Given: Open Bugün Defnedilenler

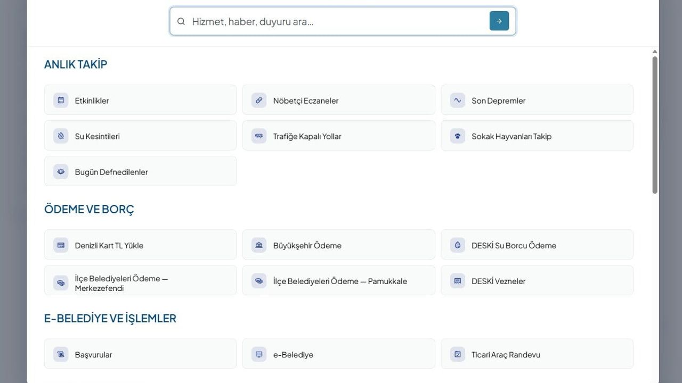Looking at the screenshot, I should (141, 171).
